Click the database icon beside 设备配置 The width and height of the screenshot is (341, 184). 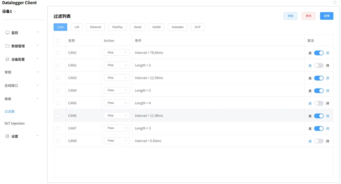click(x=7, y=59)
